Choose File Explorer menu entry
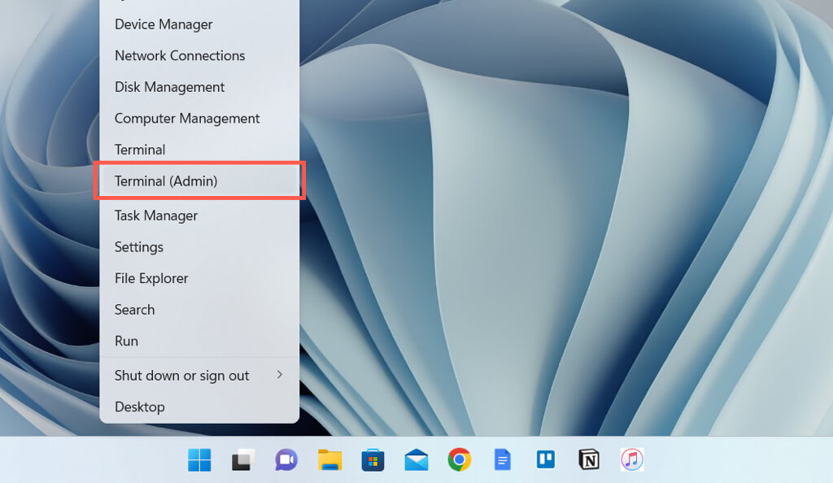 pyautogui.click(x=199, y=278)
